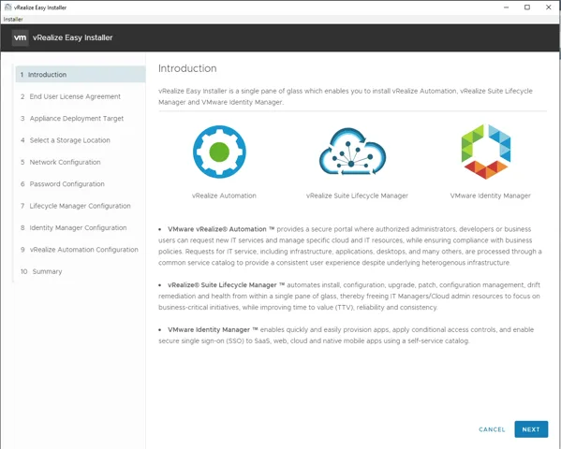Image resolution: width=561 pixels, height=449 pixels.
Task: Open Password Configuration step
Action: [81, 183]
